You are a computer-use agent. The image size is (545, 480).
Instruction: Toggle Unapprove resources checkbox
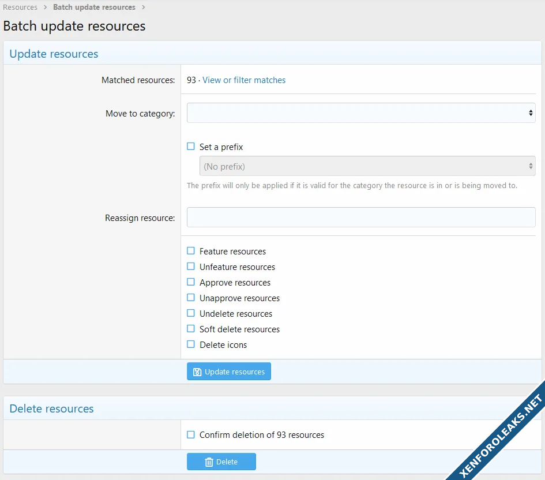point(191,298)
